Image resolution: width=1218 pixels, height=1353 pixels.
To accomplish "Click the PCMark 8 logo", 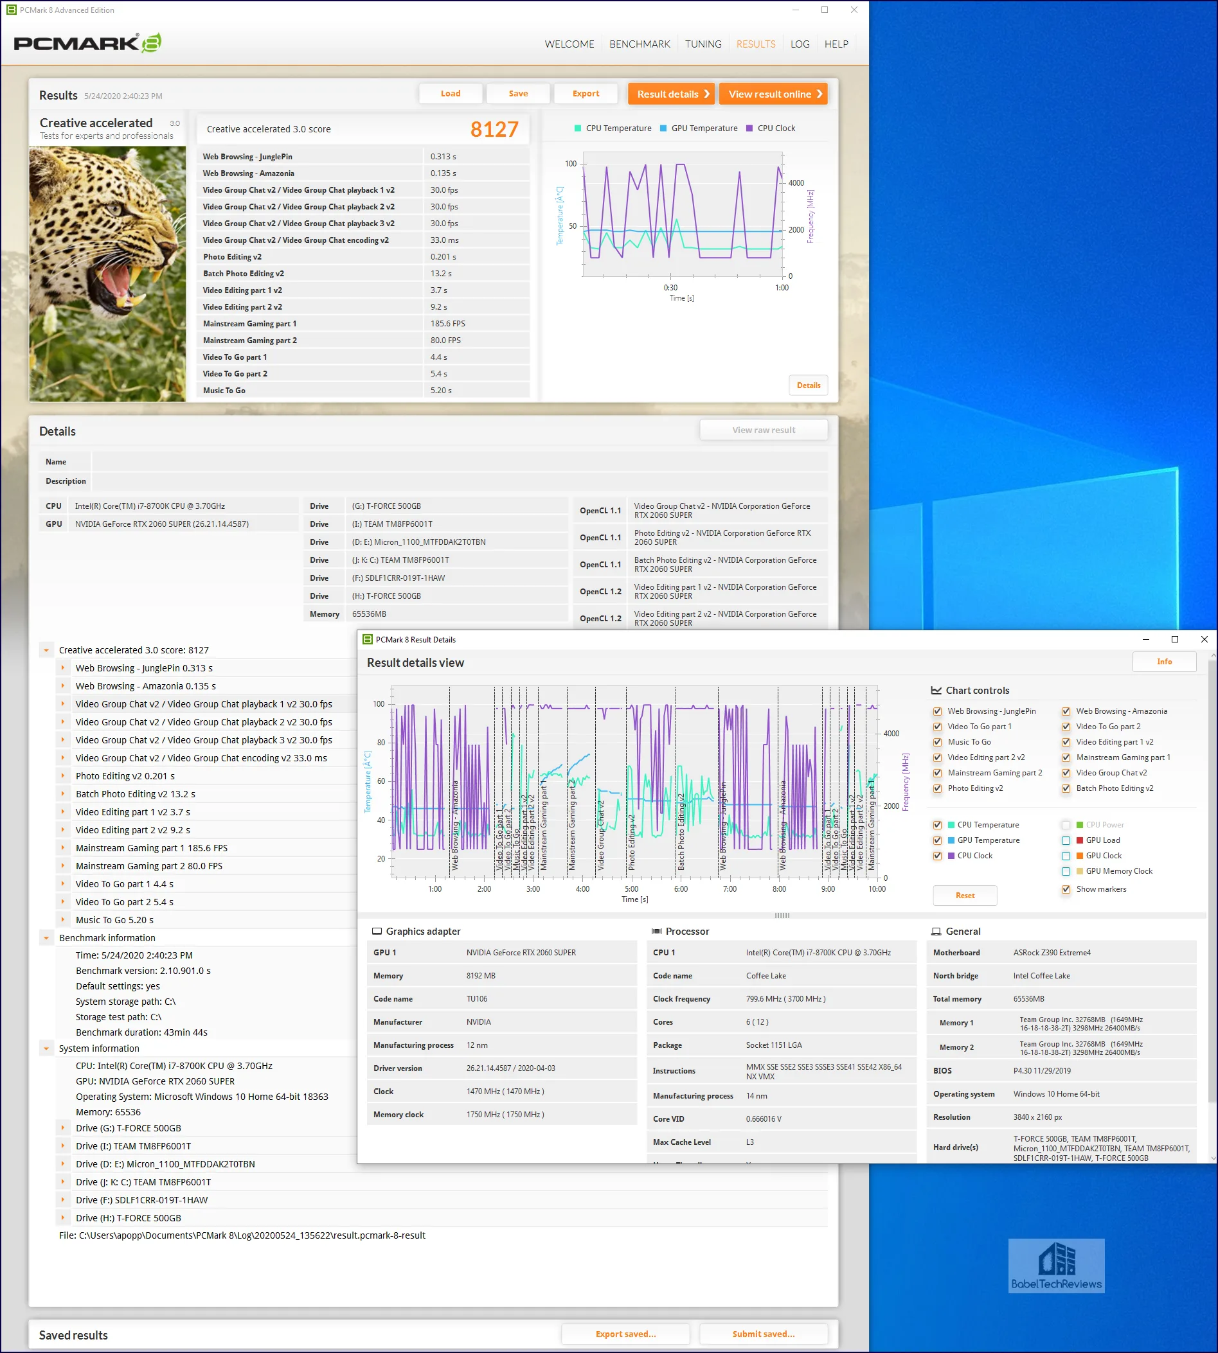I will (x=87, y=43).
